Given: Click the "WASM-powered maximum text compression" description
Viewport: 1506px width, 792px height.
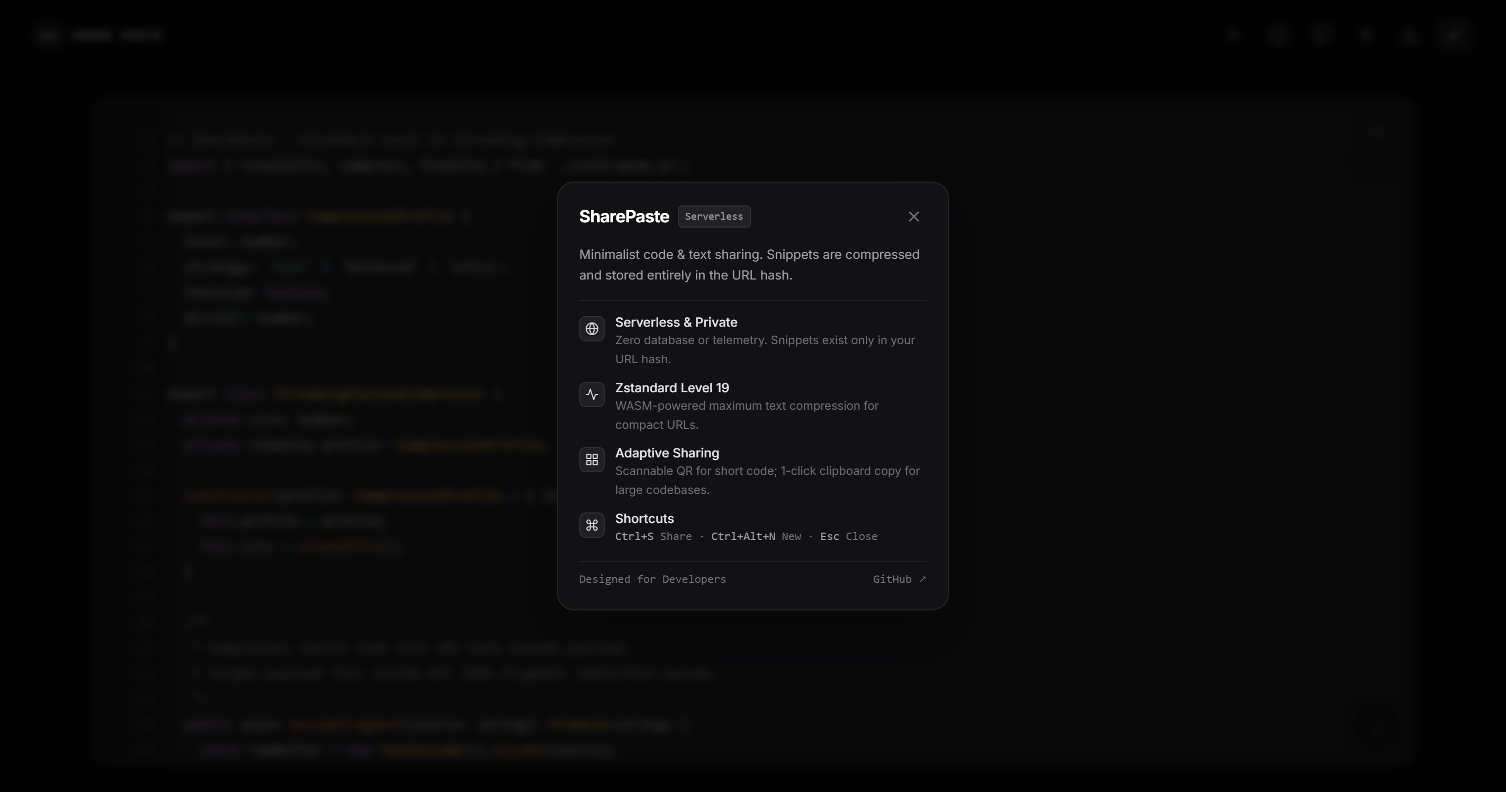Looking at the screenshot, I should point(747,415).
